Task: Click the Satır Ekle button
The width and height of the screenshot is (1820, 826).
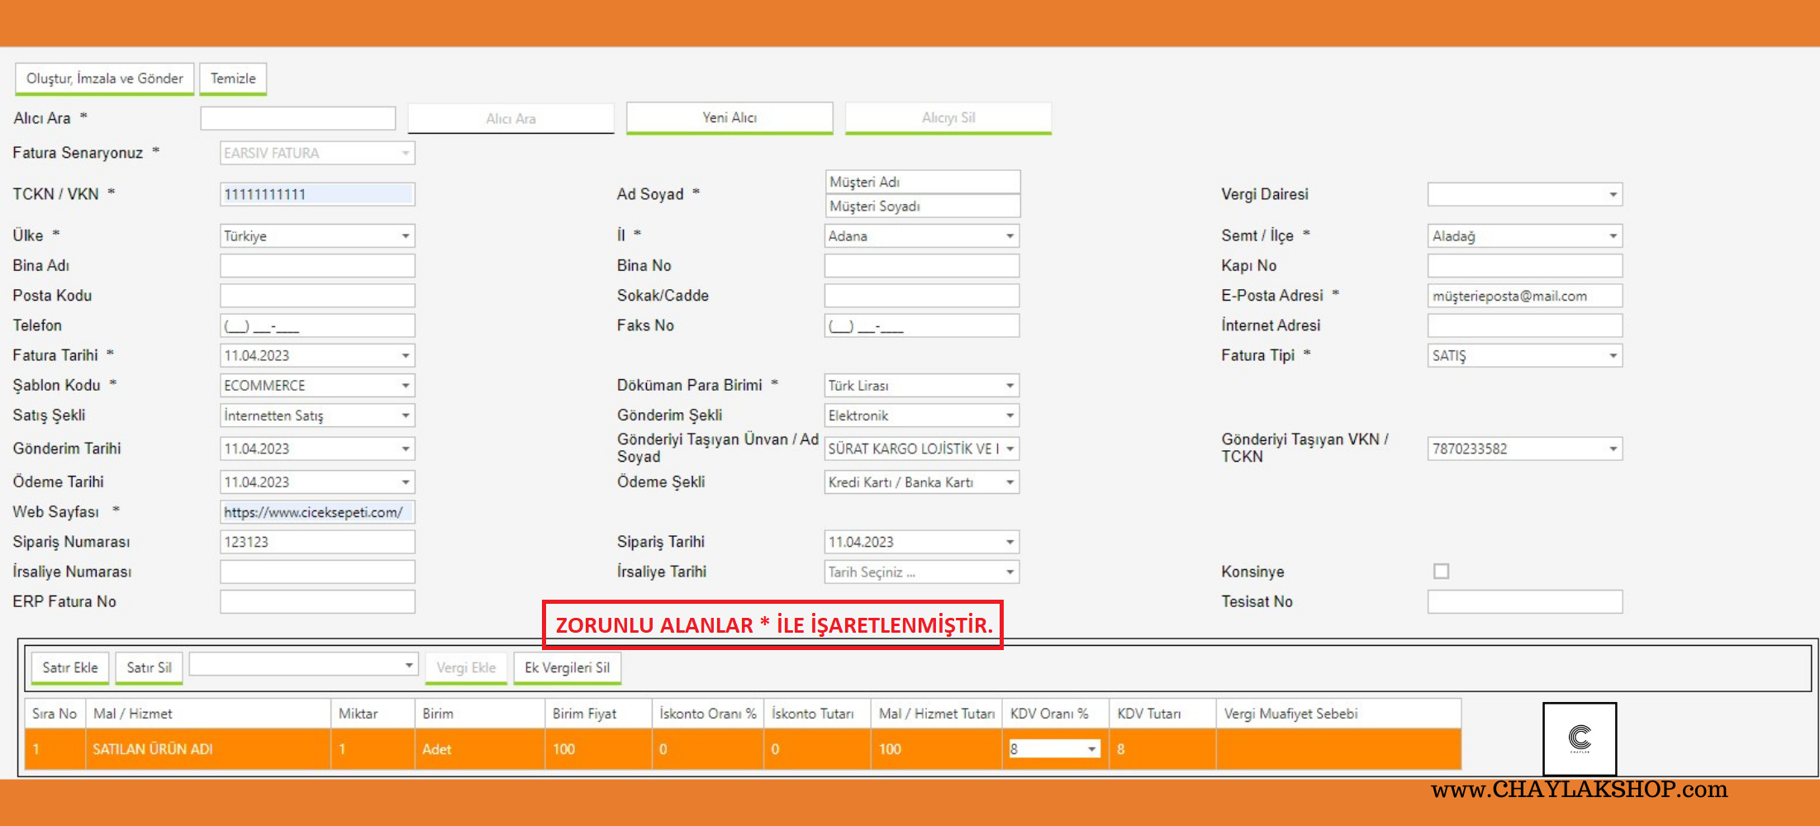Action: (70, 667)
